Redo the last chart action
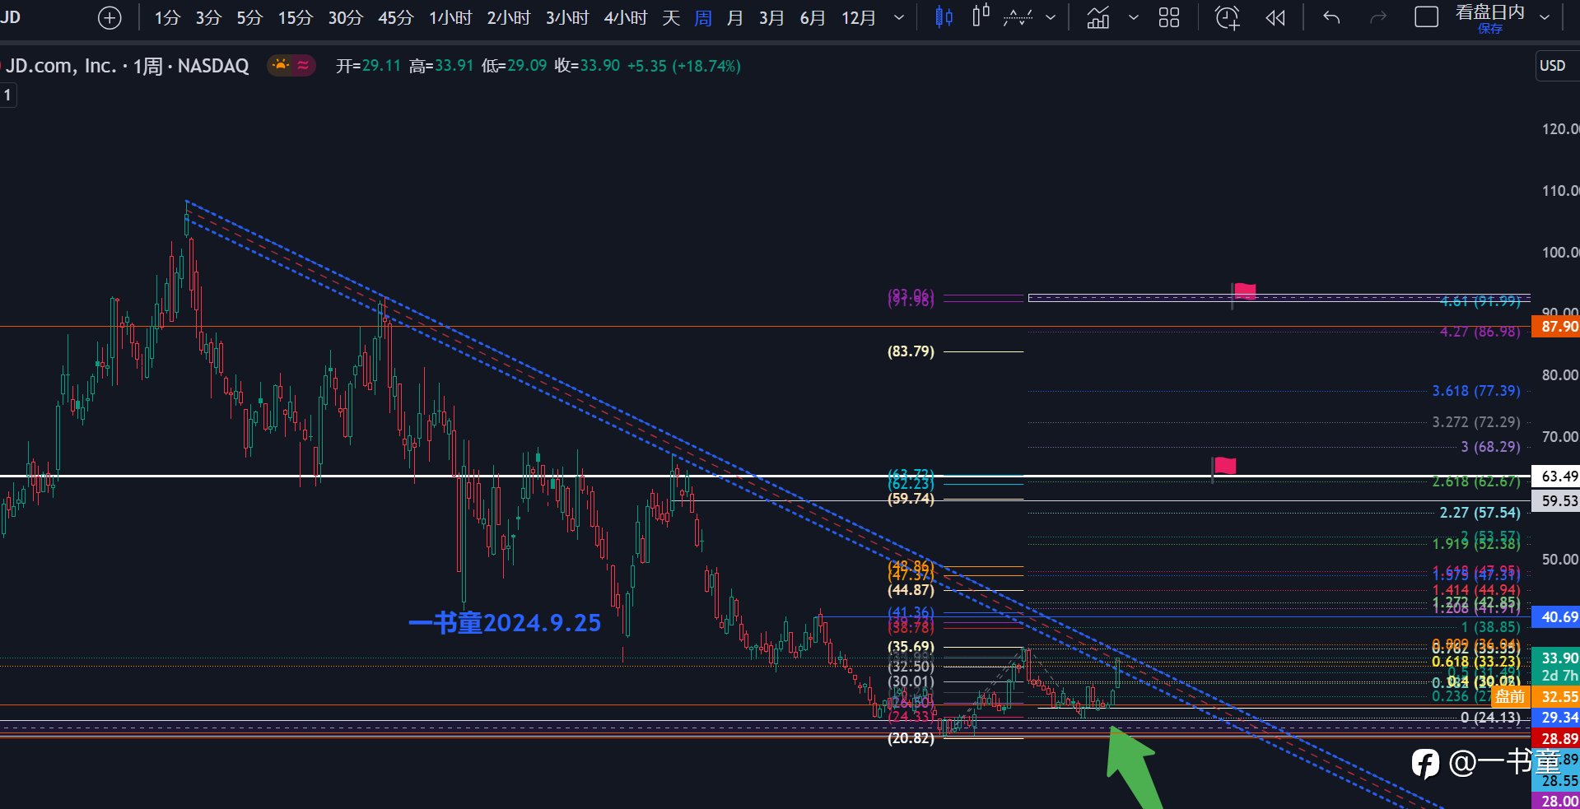This screenshot has height=809, width=1580. (1377, 17)
